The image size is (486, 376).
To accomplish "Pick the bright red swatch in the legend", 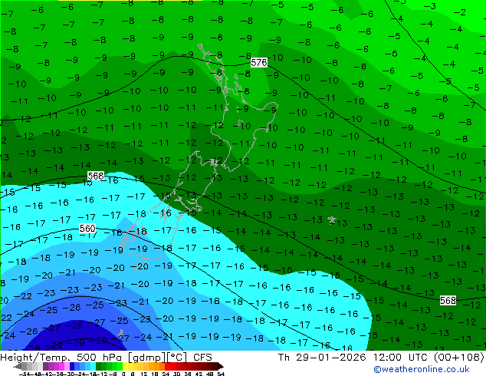I will (167, 366).
